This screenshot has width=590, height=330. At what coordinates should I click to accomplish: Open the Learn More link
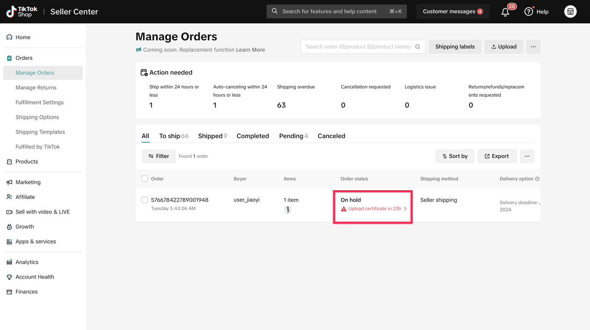coord(250,50)
